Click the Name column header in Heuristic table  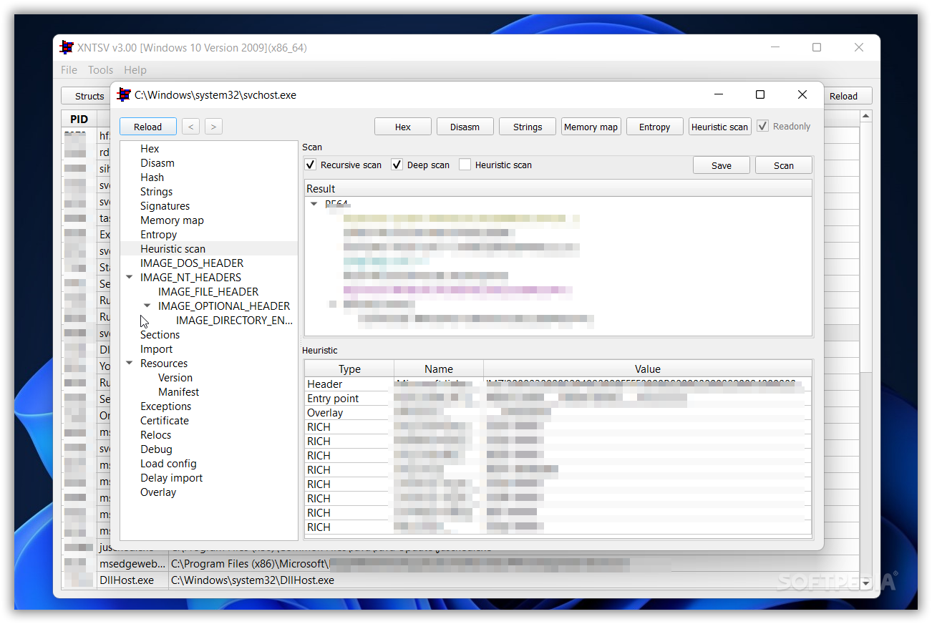tap(439, 369)
